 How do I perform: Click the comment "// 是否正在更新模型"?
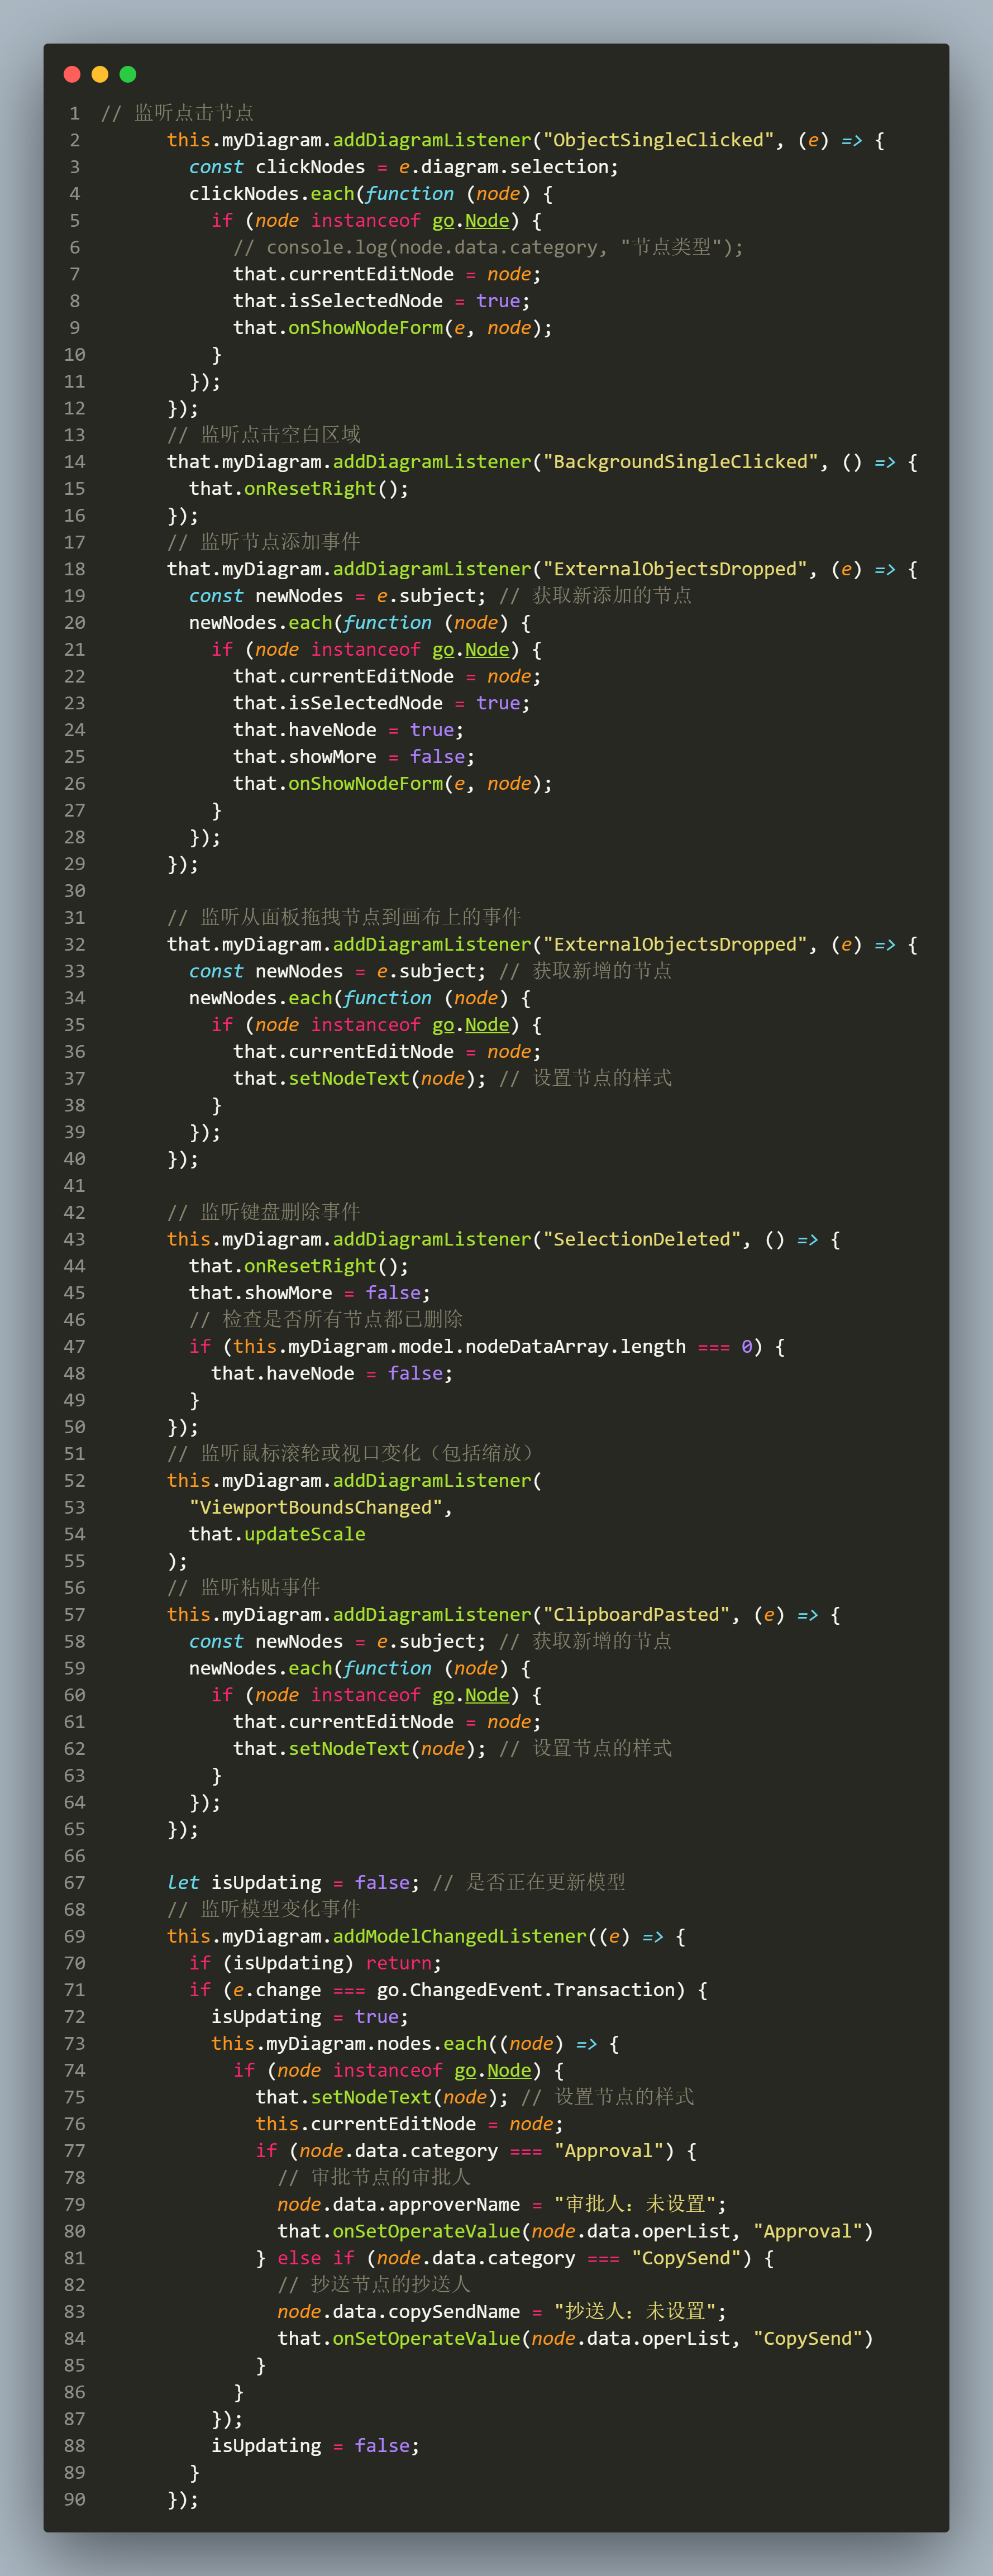[529, 1883]
